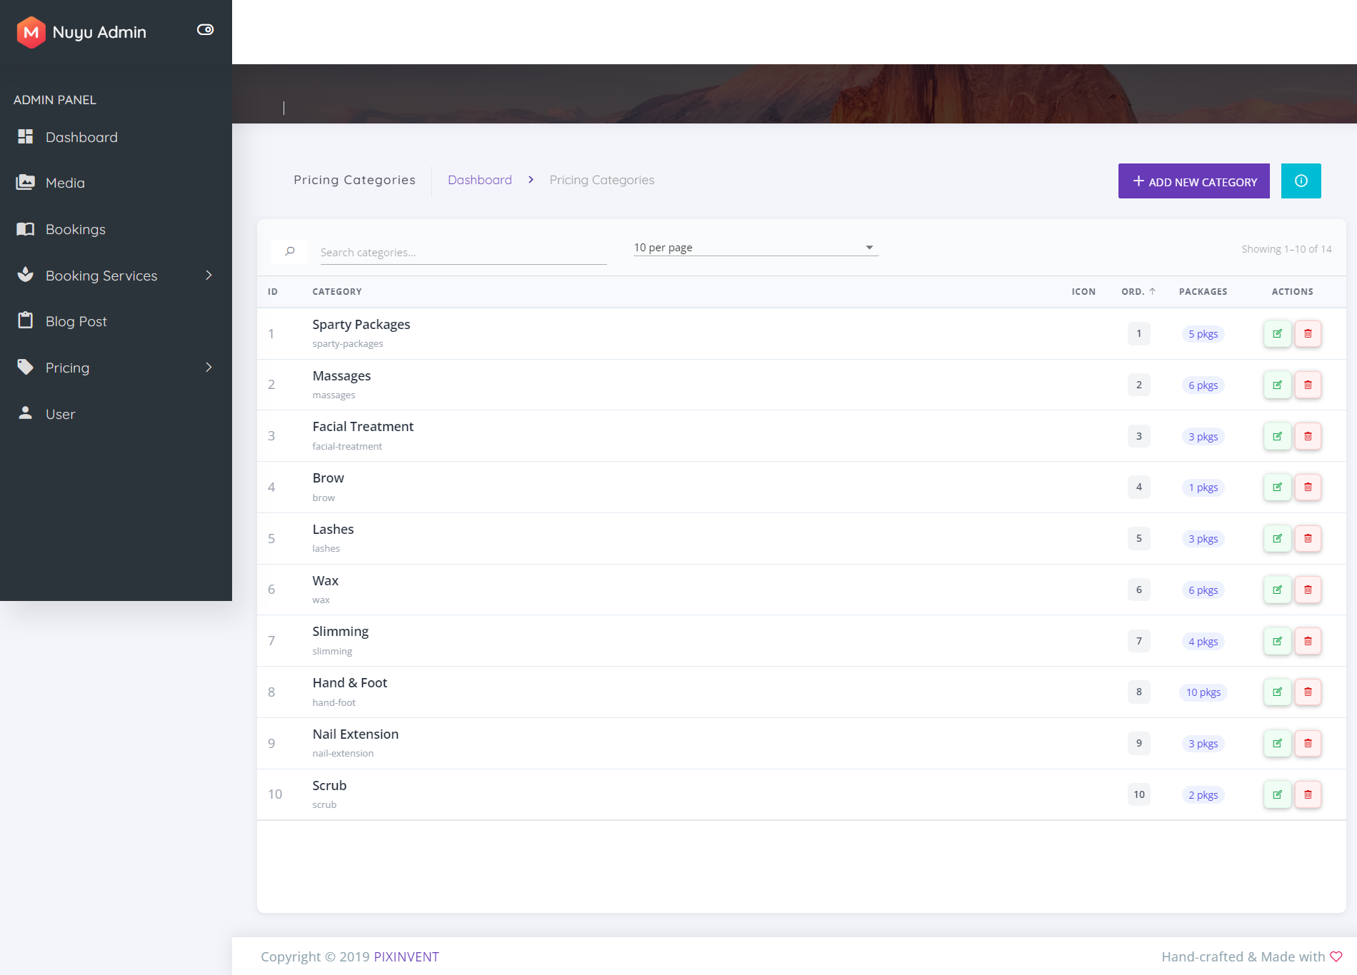Select the Nail Extension category name
The width and height of the screenshot is (1357, 975).
[x=356, y=734]
